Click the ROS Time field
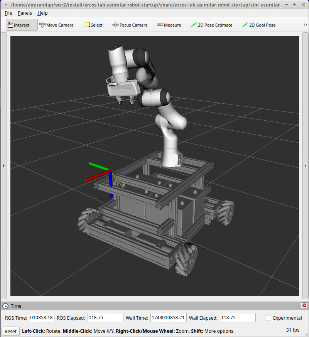The width and height of the screenshot is (309, 337). (42, 318)
